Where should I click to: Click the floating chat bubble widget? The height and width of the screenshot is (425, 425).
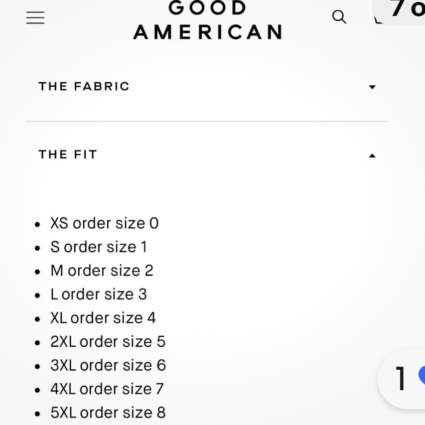(402, 379)
